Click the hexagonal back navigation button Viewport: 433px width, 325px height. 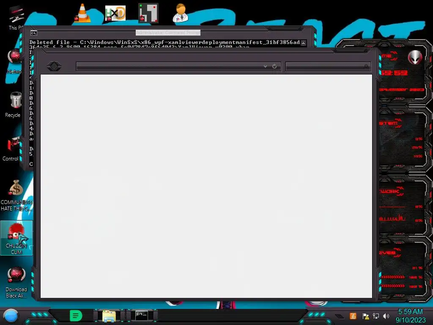pos(54,66)
